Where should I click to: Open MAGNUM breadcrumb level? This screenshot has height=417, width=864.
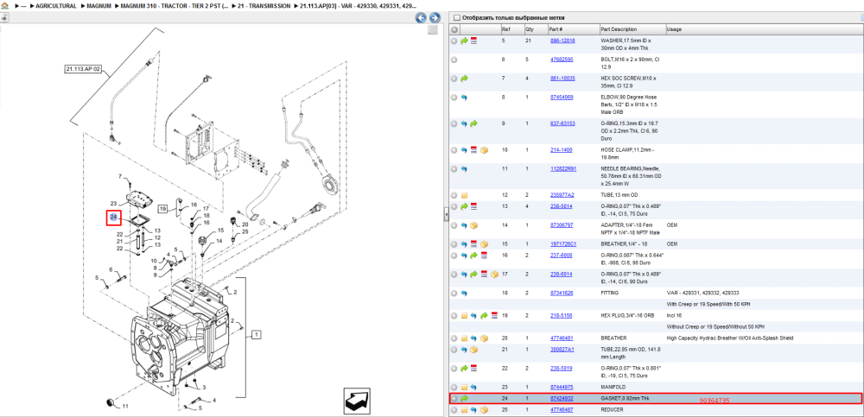pyautogui.click(x=99, y=5)
